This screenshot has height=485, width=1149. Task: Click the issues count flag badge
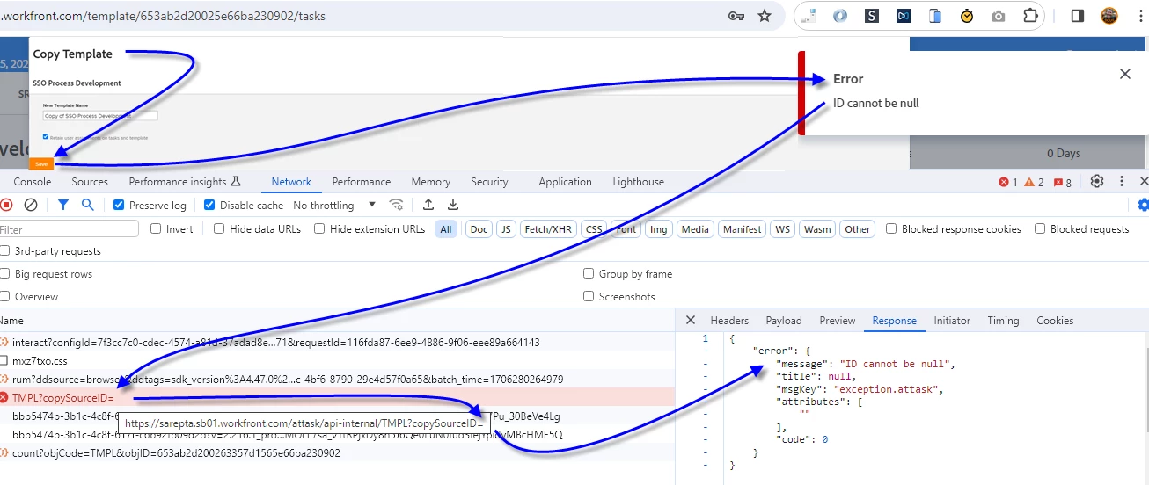point(1063,182)
